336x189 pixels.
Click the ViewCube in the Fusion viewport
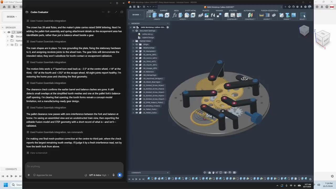coord(304,31)
